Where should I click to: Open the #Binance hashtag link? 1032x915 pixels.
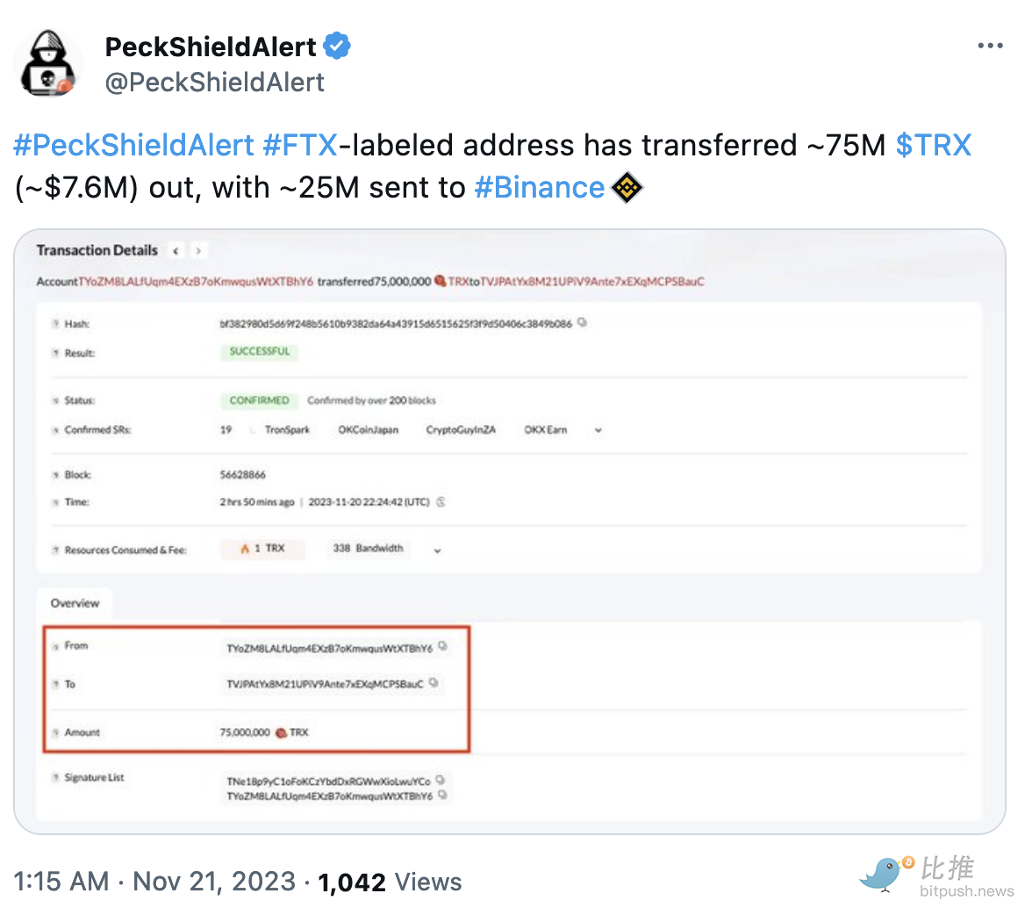pyautogui.click(x=539, y=188)
